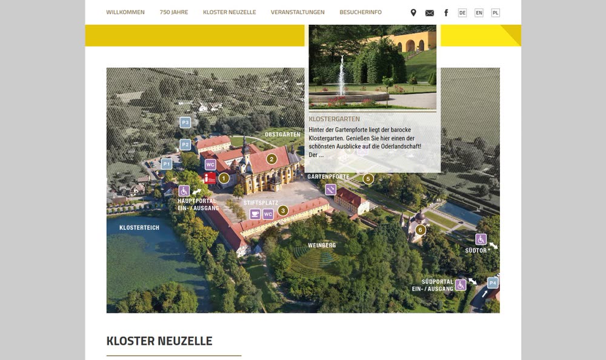Click the stairs icon at Gartenpforte
The height and width of the screenshot is (360, 606).
point(330,190)
